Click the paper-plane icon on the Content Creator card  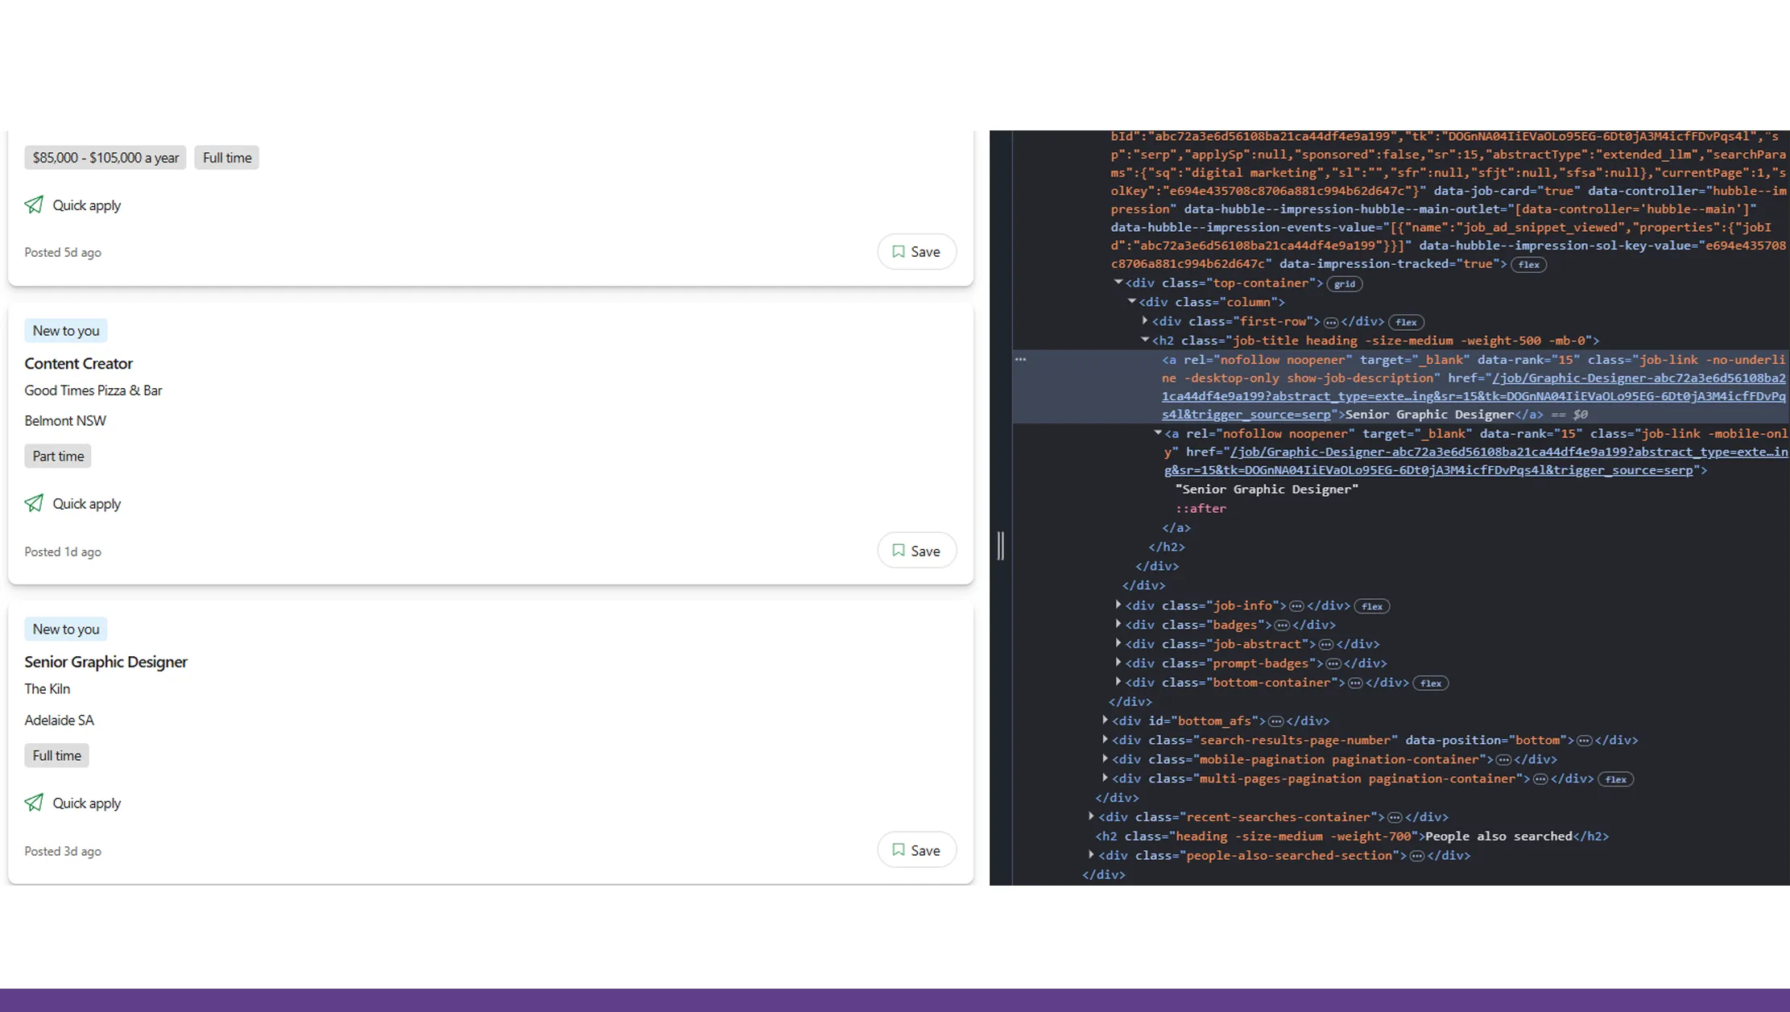[34, 503]
